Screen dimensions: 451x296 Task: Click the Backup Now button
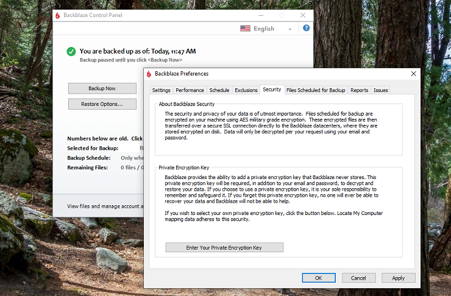[x=102, y=88]
